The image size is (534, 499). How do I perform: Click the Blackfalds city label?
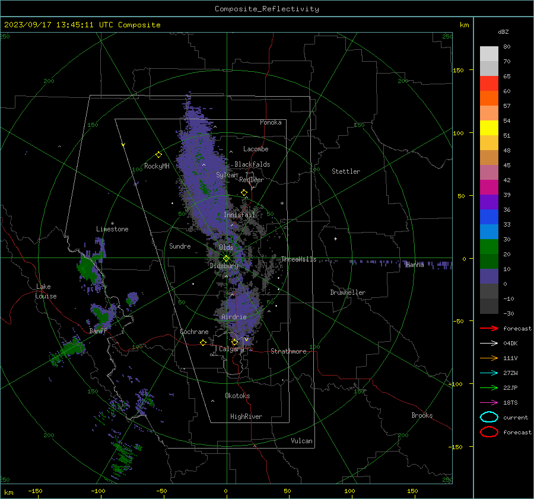252,164
